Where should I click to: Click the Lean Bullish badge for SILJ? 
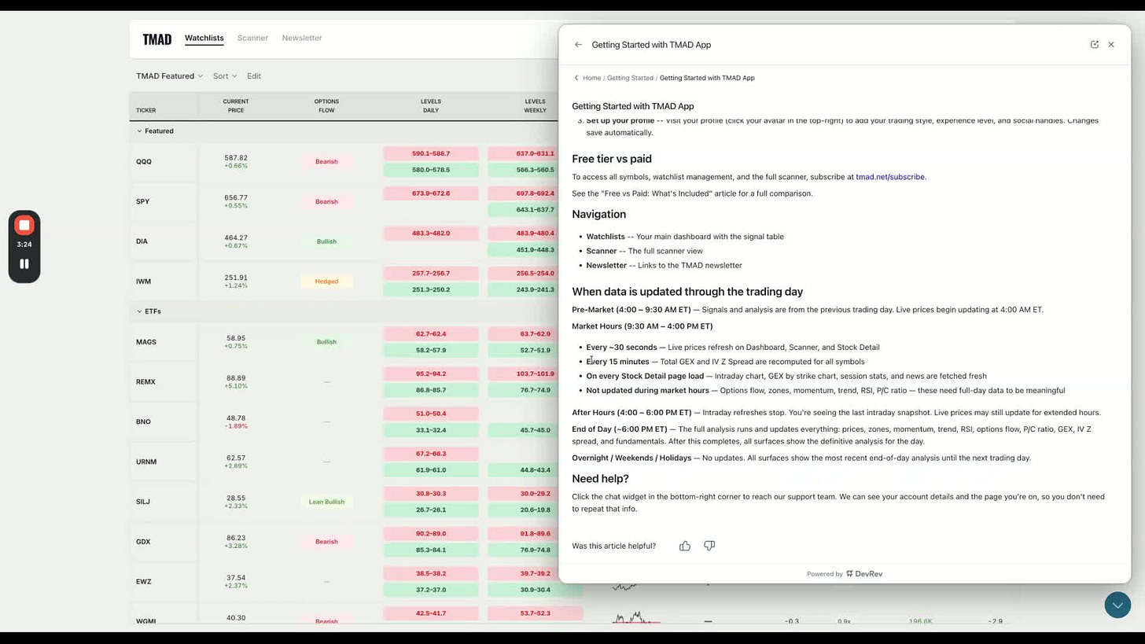pos(326,502)
